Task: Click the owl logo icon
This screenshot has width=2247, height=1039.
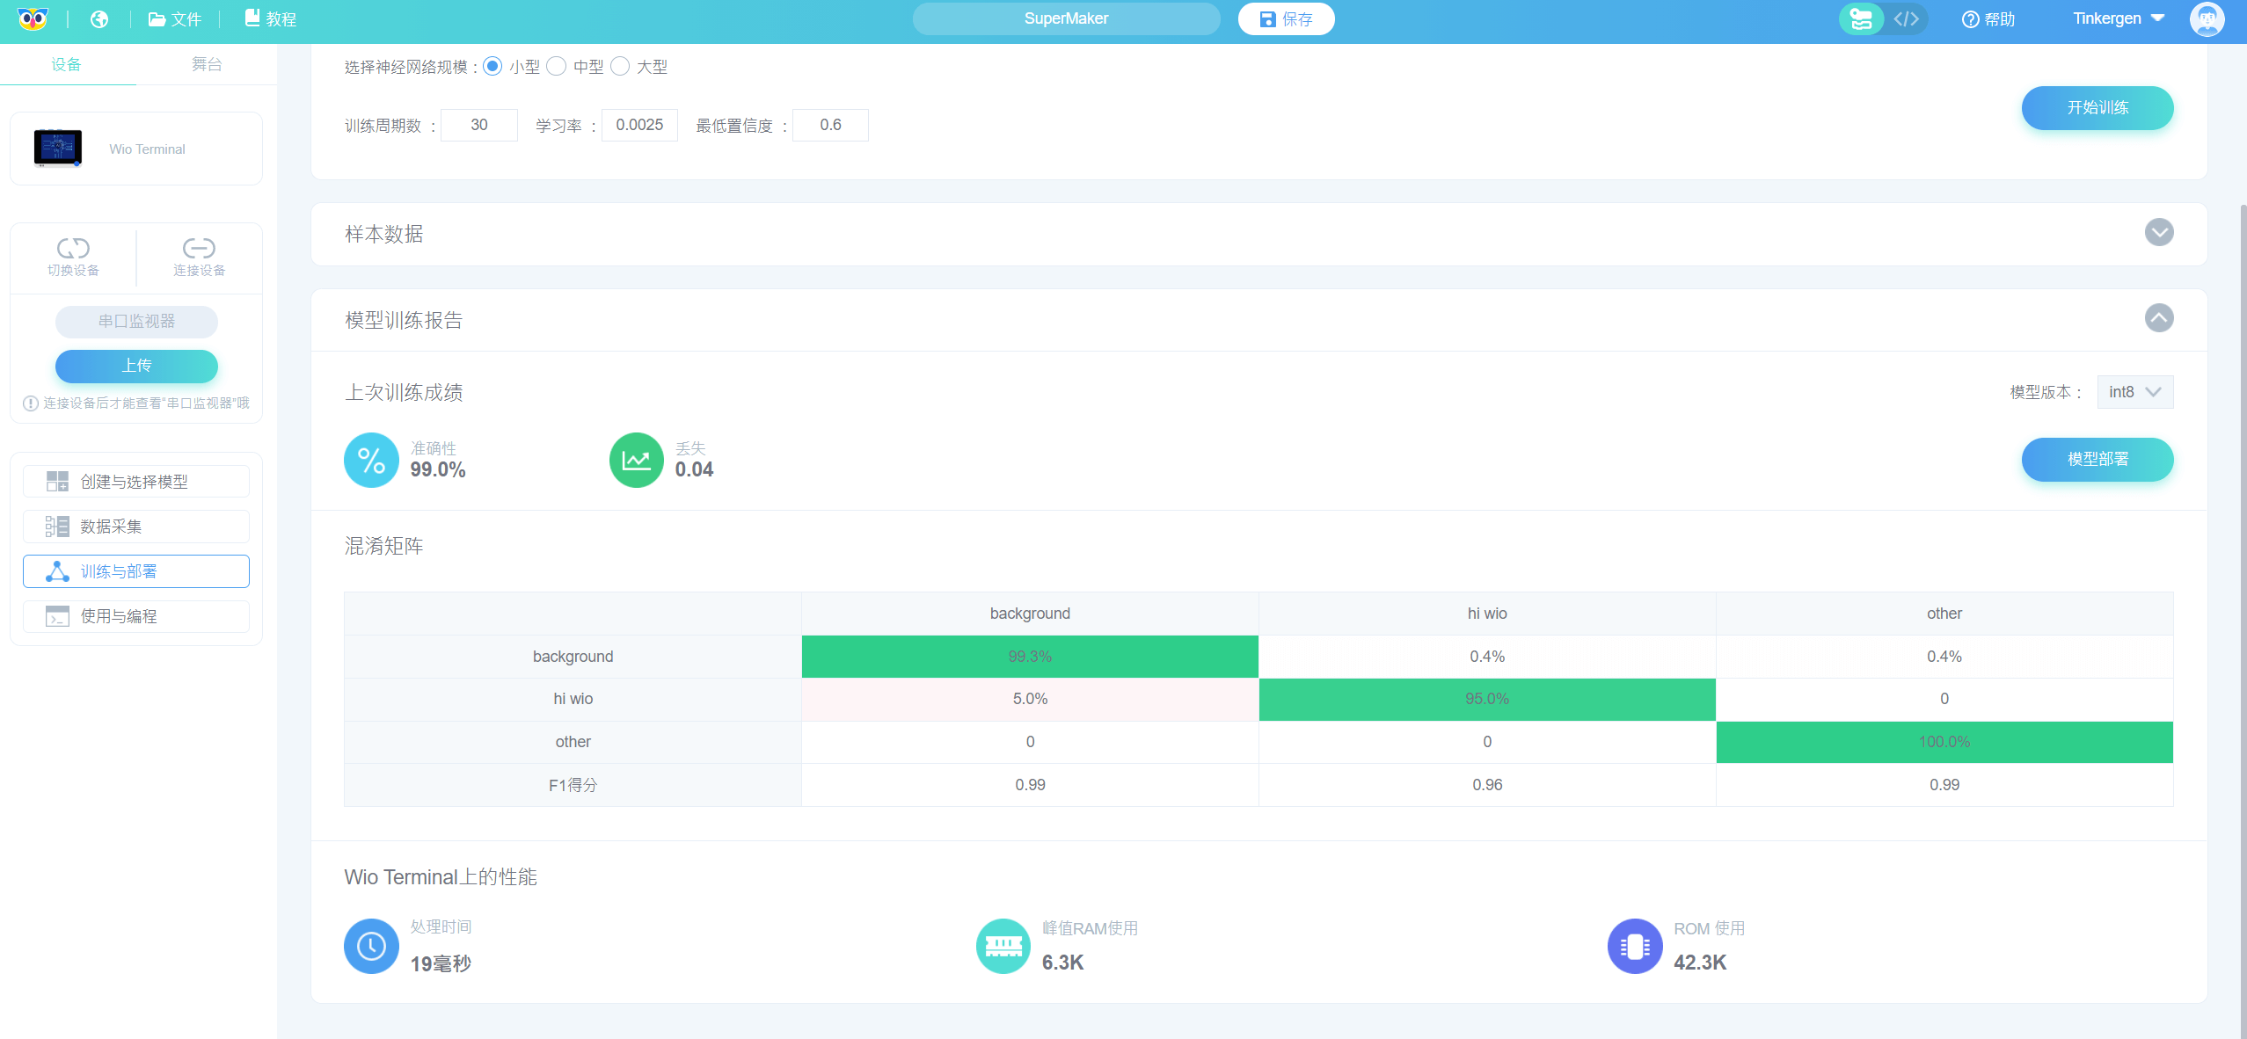Action: 33,18
